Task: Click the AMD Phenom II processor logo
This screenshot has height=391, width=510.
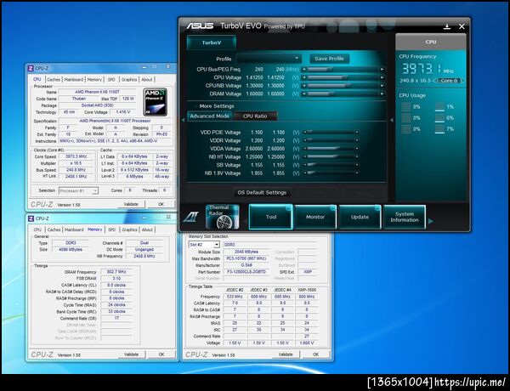Action: point(156,102)
